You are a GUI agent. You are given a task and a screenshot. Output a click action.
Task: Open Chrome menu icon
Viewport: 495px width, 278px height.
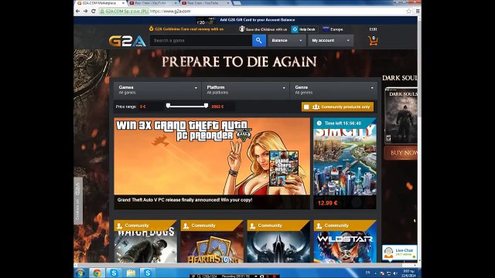pyautogui.click(x=418, y=11)
